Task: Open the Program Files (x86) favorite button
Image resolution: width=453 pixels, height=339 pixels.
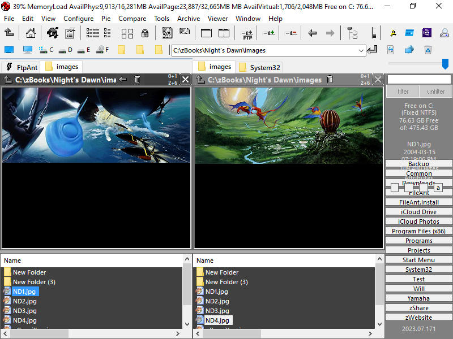Action: [x=418, y=231]
